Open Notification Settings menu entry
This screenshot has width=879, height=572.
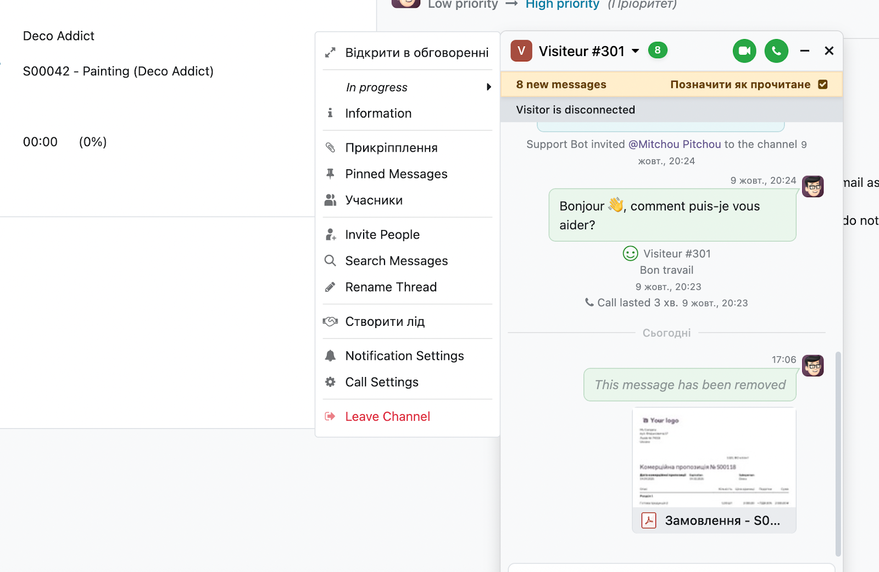point(404,356)
